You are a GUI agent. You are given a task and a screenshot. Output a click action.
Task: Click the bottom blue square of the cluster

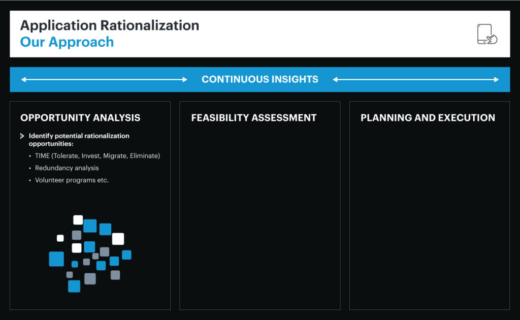[74, 287]
